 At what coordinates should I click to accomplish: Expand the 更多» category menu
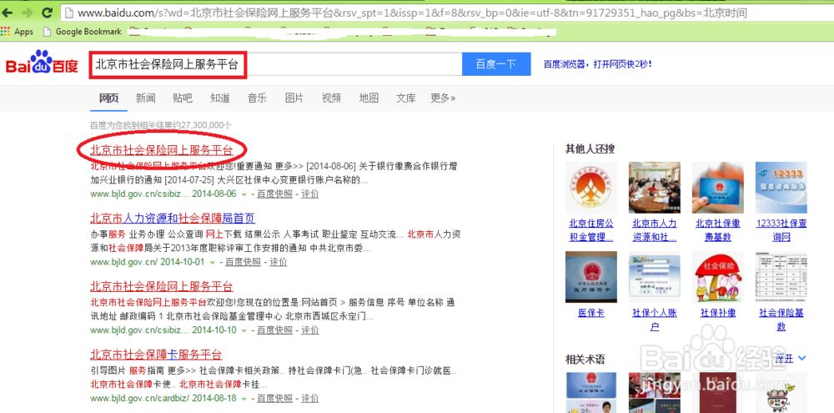(x=443, y=98)
